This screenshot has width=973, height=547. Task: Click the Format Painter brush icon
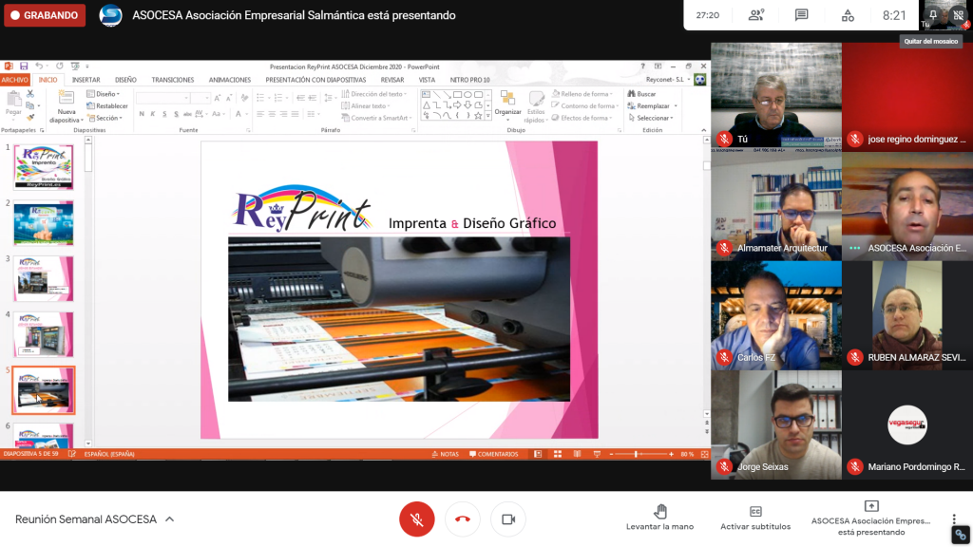pos(29,117)
